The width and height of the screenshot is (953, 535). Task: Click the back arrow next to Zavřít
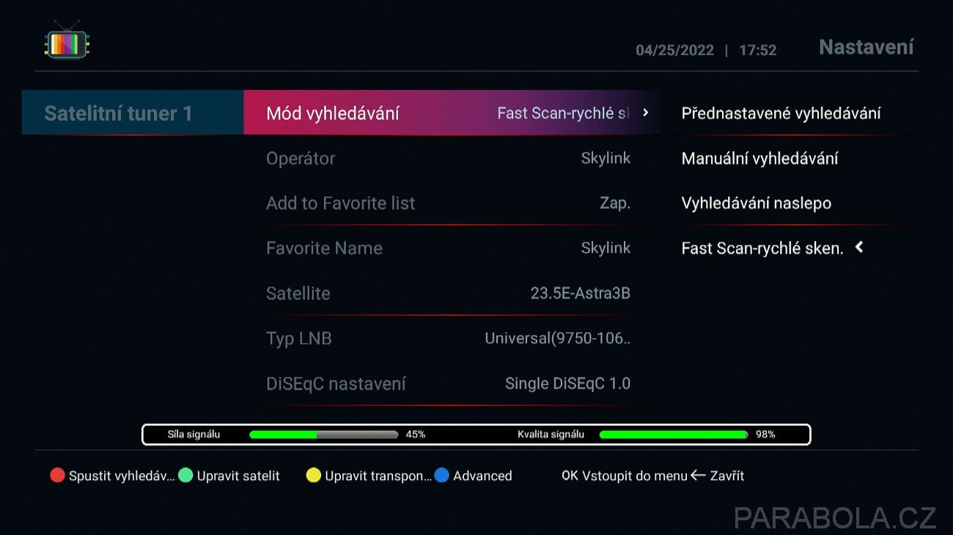coord(698,476)
